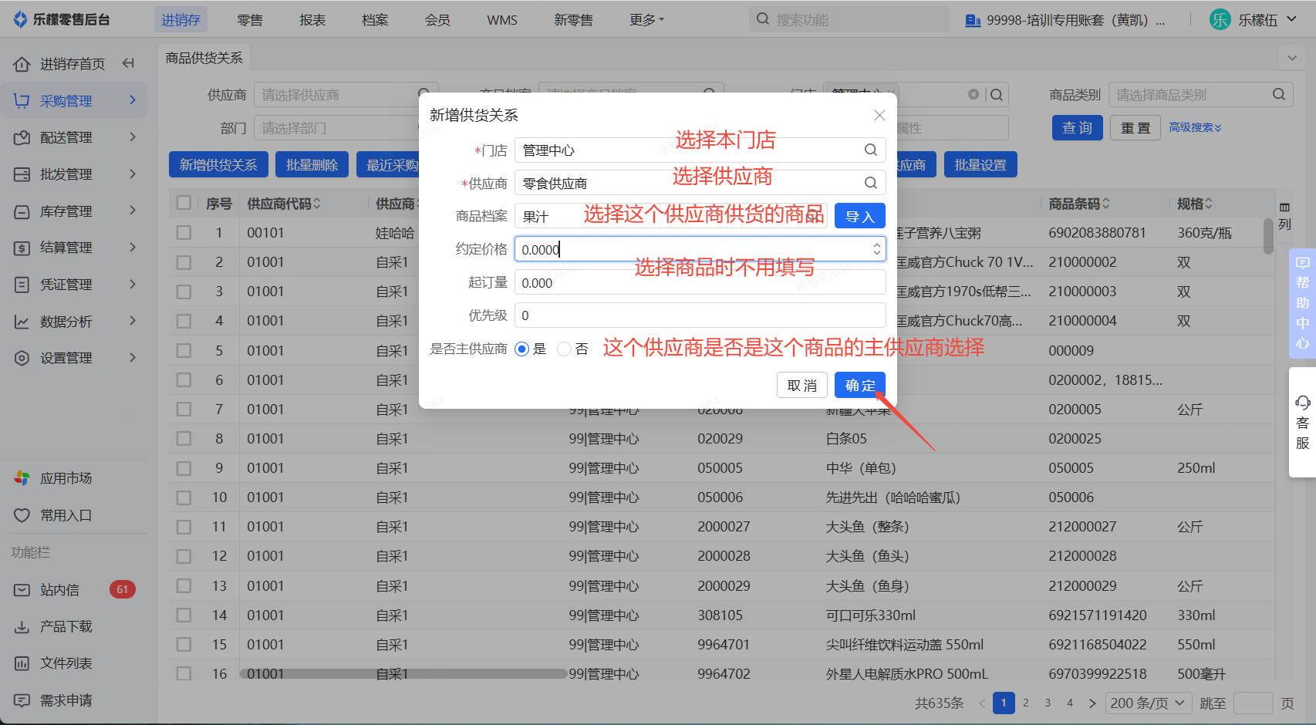
Task: Check the checkbox for row 12
Action: pyautogui.click(x=184, y=556)
